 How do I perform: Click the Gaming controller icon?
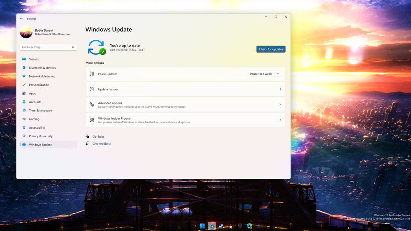pyautogui.click(x=24, y=119)
